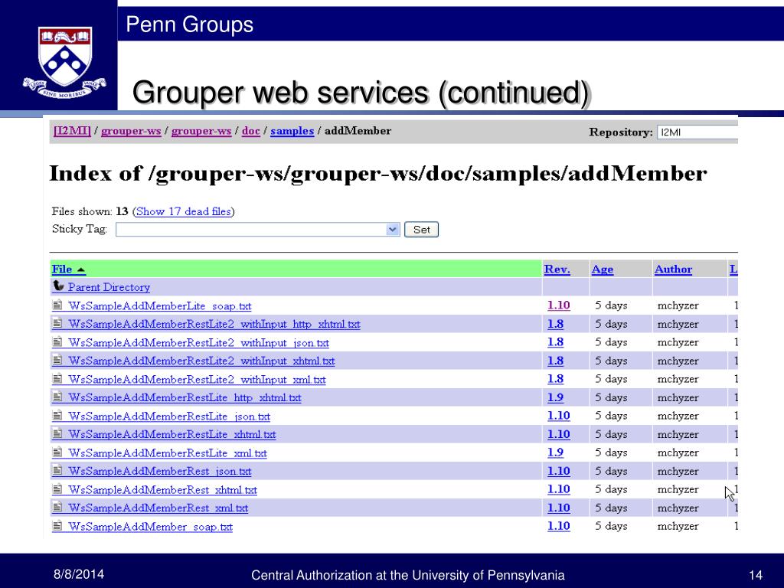Open revision 1.10 of WsSampleAddMemberRestLite_json.txt
The height and width of the screenshot is (588, 784).
(558, 416)
